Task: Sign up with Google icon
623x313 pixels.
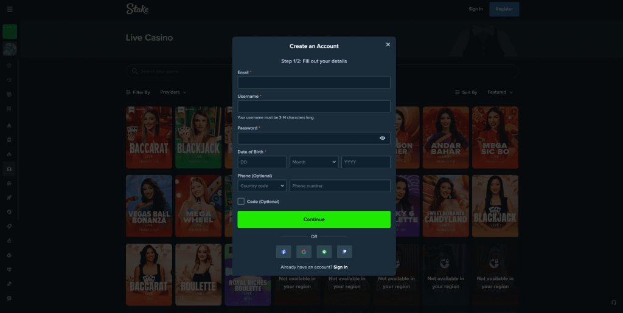Action: (x=304, y=252)
